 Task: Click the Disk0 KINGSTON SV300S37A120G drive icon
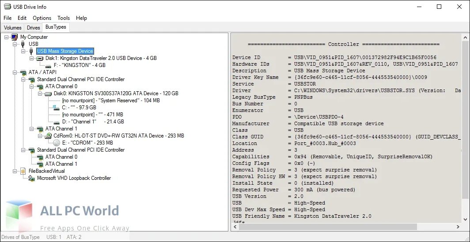[x=48, y=93]
